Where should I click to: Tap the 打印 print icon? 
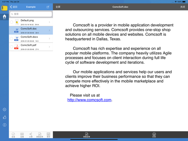154,135
